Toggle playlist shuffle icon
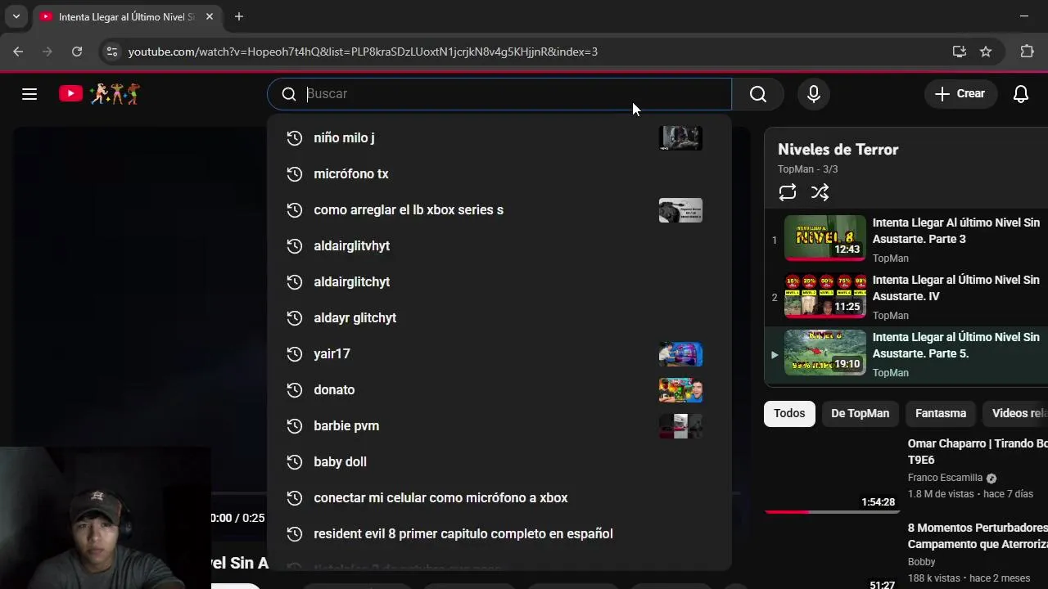1048x589 pixels. [x=820, y=192]
